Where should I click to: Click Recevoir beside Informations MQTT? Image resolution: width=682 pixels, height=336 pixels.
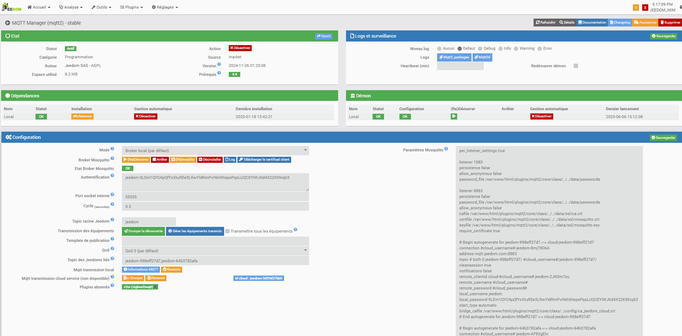171,269
